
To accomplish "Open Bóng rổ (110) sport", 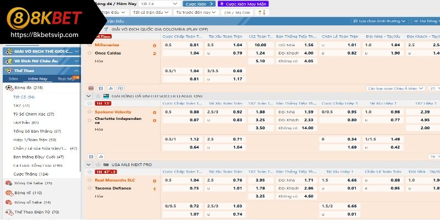I will click(x=28, y=193).
